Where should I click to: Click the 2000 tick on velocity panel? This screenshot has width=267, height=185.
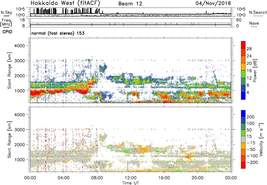coord(19,145)
